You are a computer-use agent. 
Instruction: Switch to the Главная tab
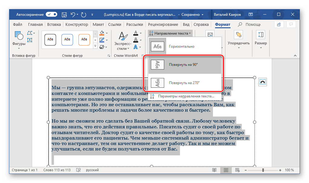click(35, 25)
